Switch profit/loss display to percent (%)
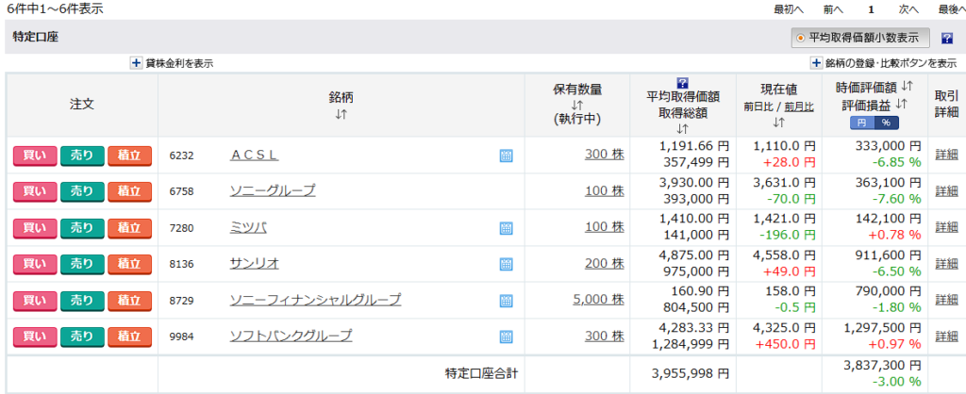966x394 pixels. coord(887,123)
